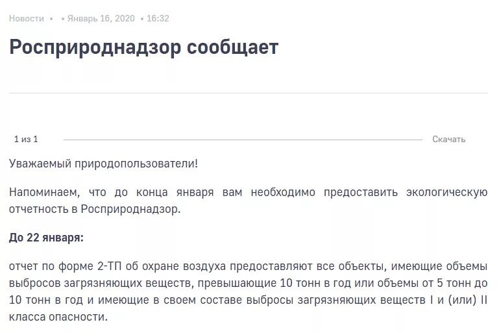
Task: Click the '1 из 1' gallery counter
Action: 26,139
